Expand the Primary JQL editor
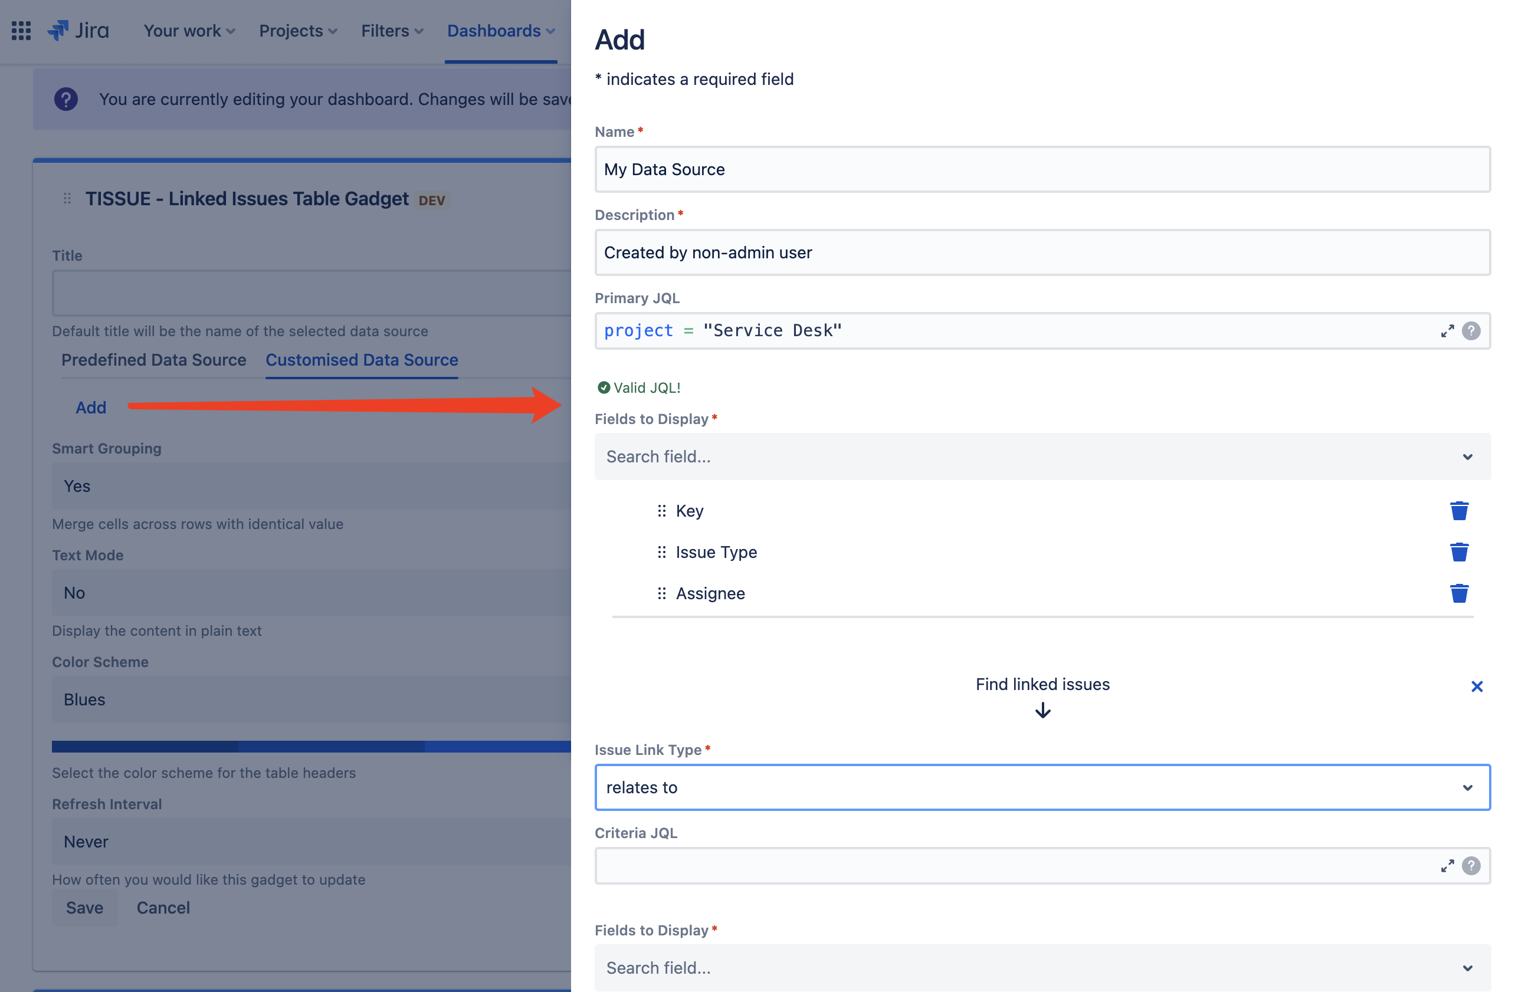The height and width of the screenshot is (992, 1515). (x=1447, y=331)
